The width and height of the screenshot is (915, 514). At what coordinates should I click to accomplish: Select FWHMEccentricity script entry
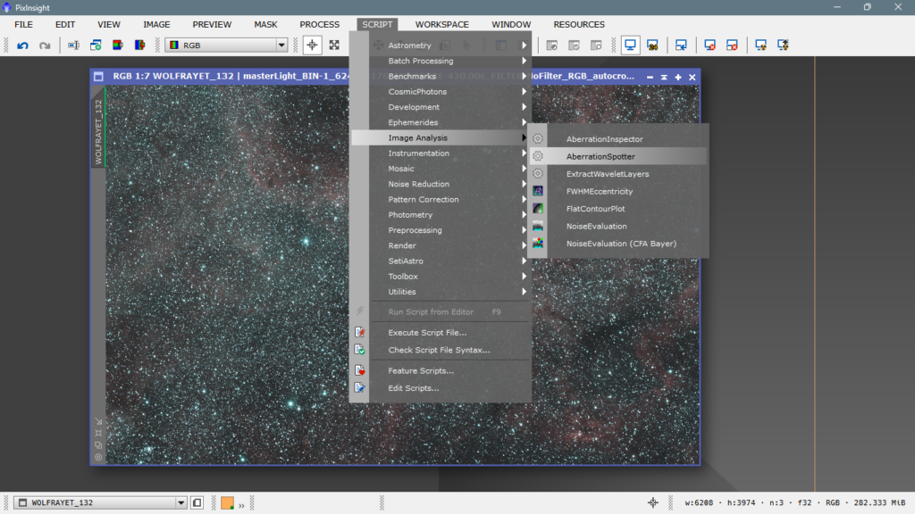pos(618,191)
